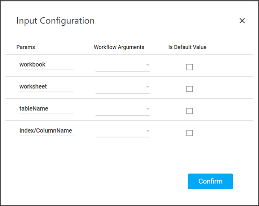Viewport: 259px width, 206px height.
Task: Check the worksheet default value checkbox
Action: click(x=189, y=89)
